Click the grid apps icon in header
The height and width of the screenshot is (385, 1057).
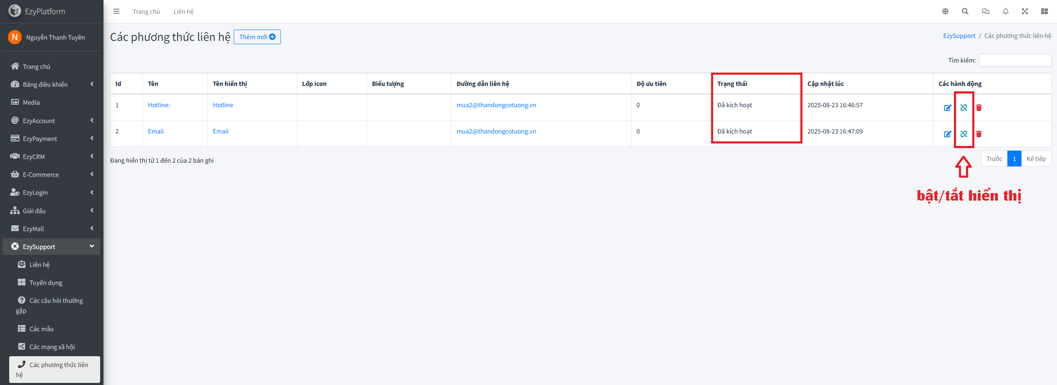pos(1044,11)
